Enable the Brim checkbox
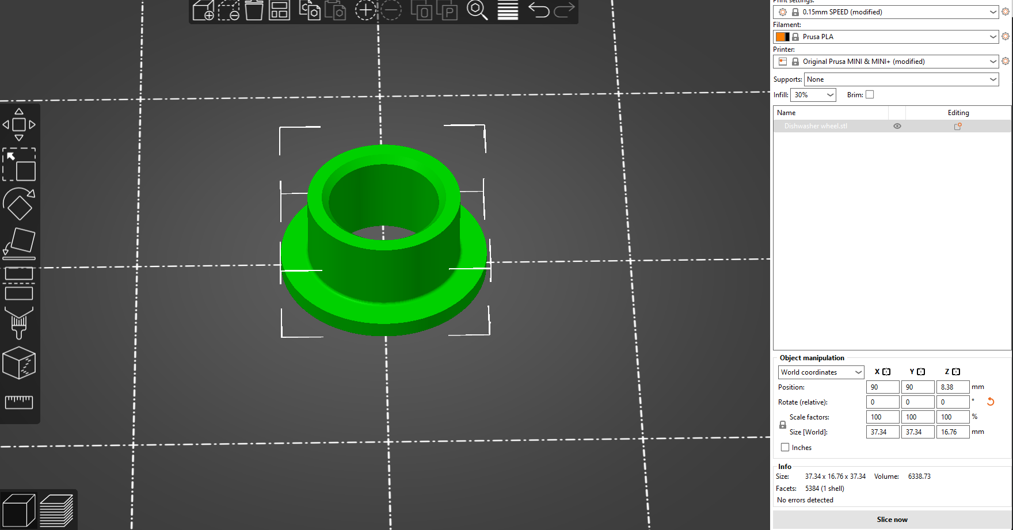1013x530 pixels. (870, 95)
